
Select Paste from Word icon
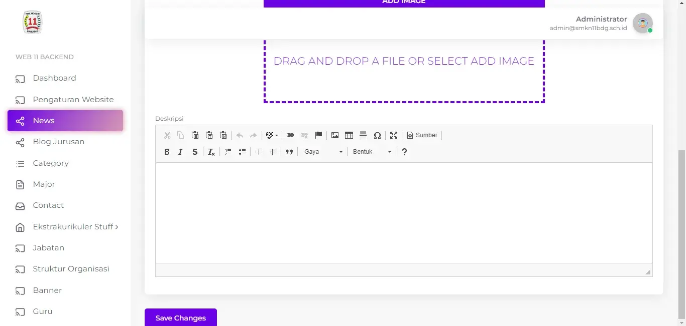coord(223,135)
